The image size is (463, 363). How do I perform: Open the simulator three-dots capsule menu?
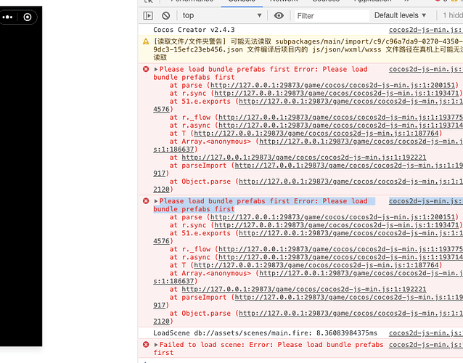[8, 17]
